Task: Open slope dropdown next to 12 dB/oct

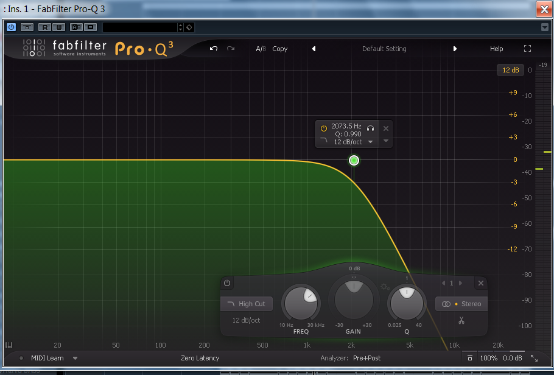Action: [x=370, y=142]
